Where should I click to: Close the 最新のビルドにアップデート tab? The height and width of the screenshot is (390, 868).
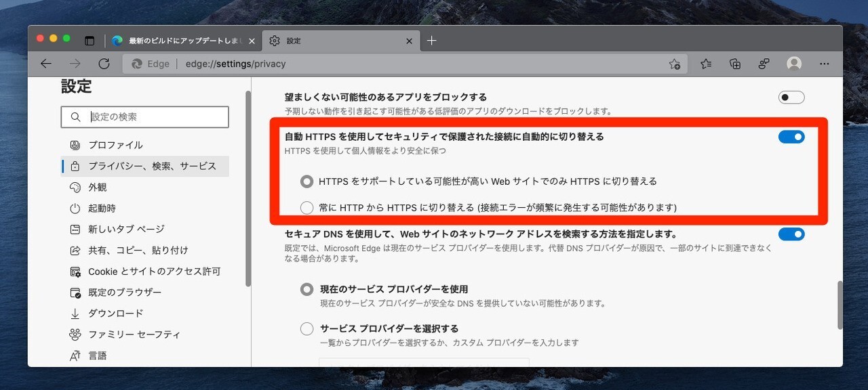click(252, 41)
